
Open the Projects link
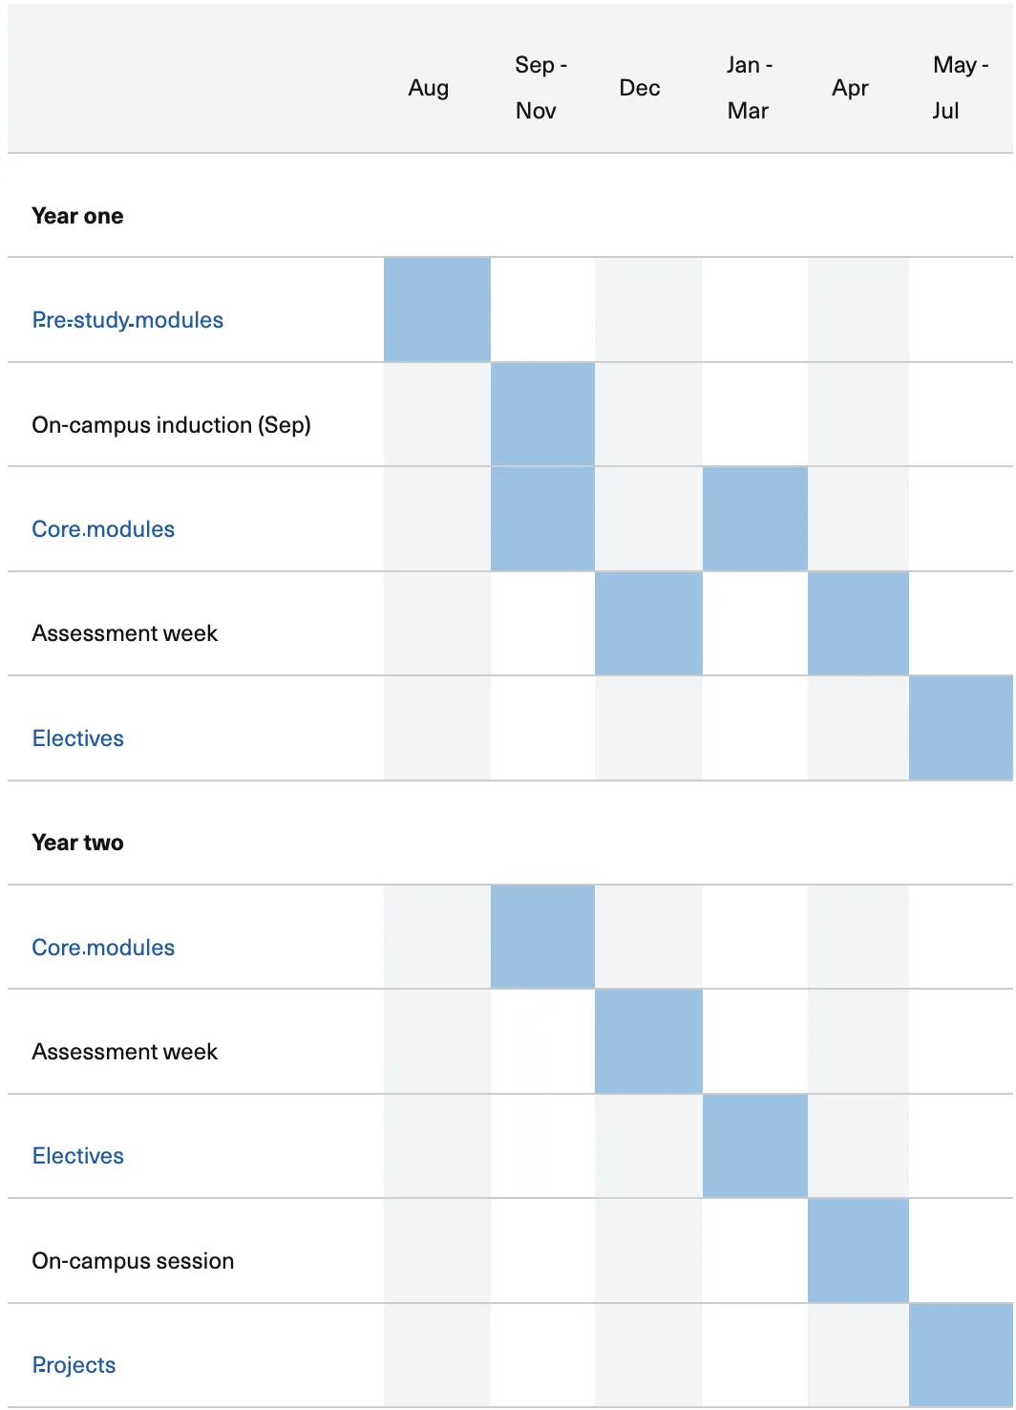point(74,1365)
